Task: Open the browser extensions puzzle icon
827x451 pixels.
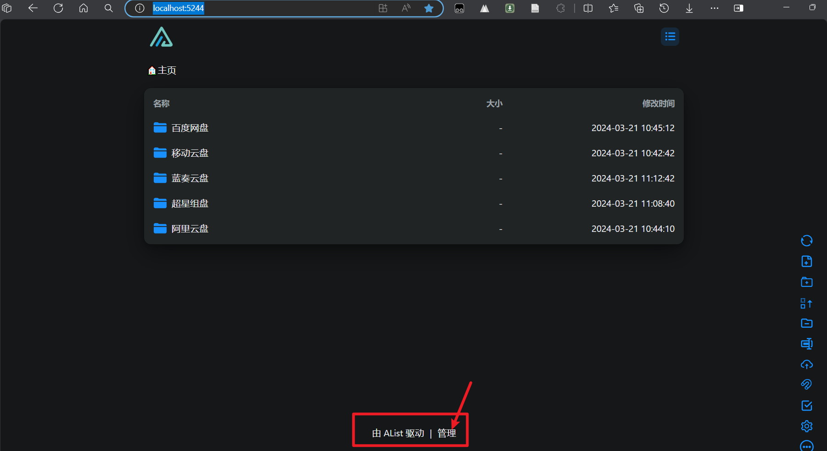Action: pyautogui.click(x=560, y=8)
